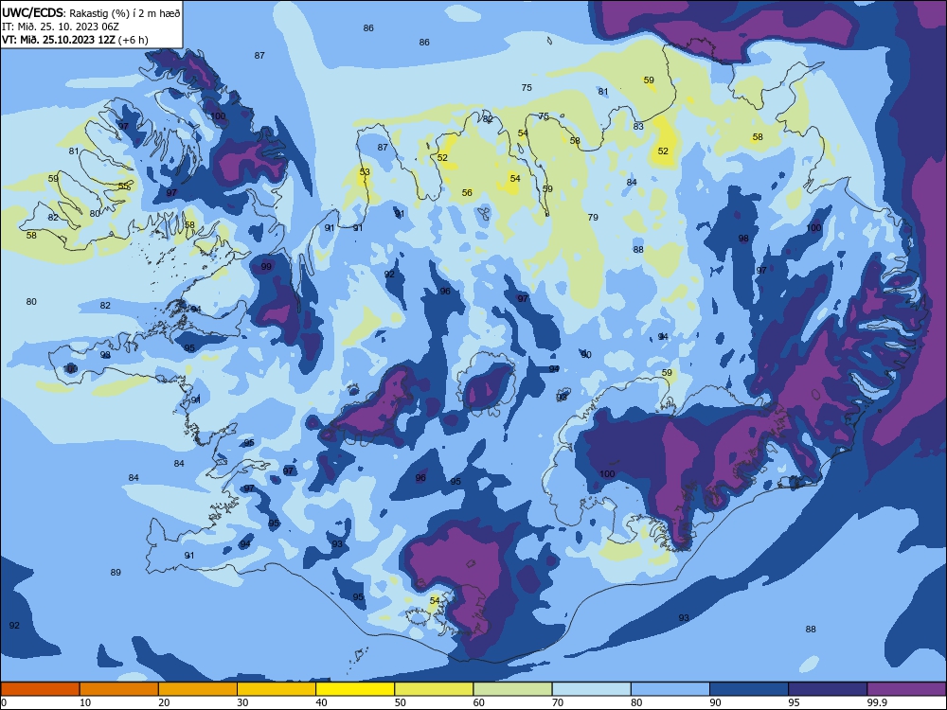Click the pale blue 70–80 legend swatch

click(591, 689)
